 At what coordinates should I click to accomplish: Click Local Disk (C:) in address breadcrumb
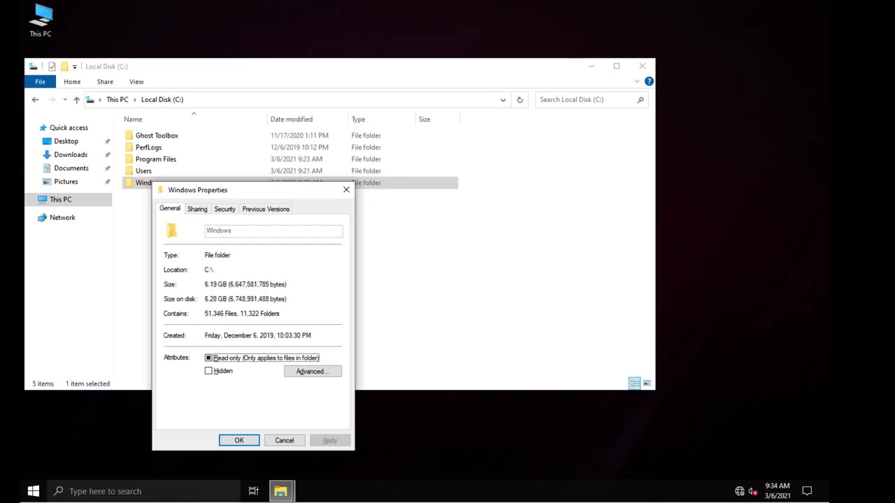tap(162, 100)
